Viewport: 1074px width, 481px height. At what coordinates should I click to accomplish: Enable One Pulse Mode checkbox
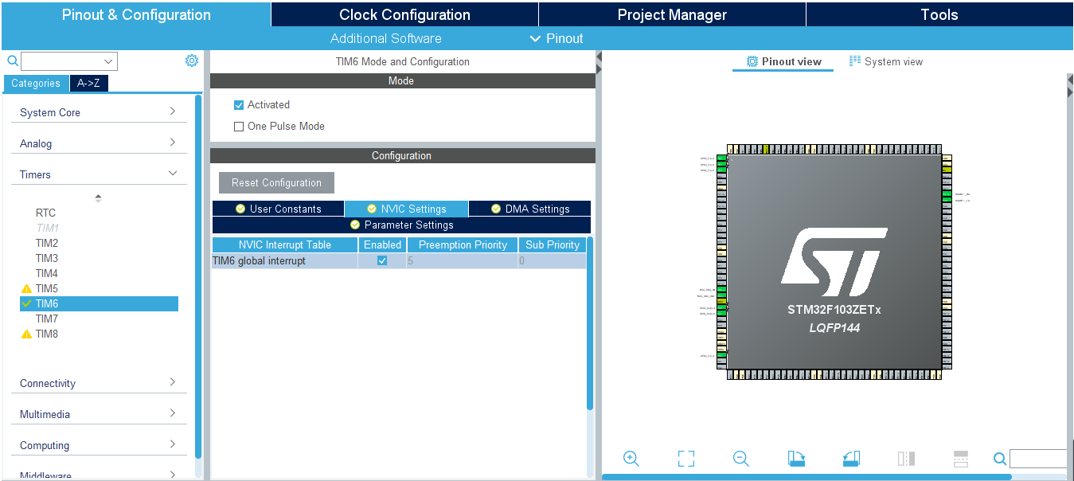[x=238, y=127]
